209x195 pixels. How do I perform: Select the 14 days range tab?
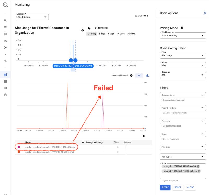point(121,33)
